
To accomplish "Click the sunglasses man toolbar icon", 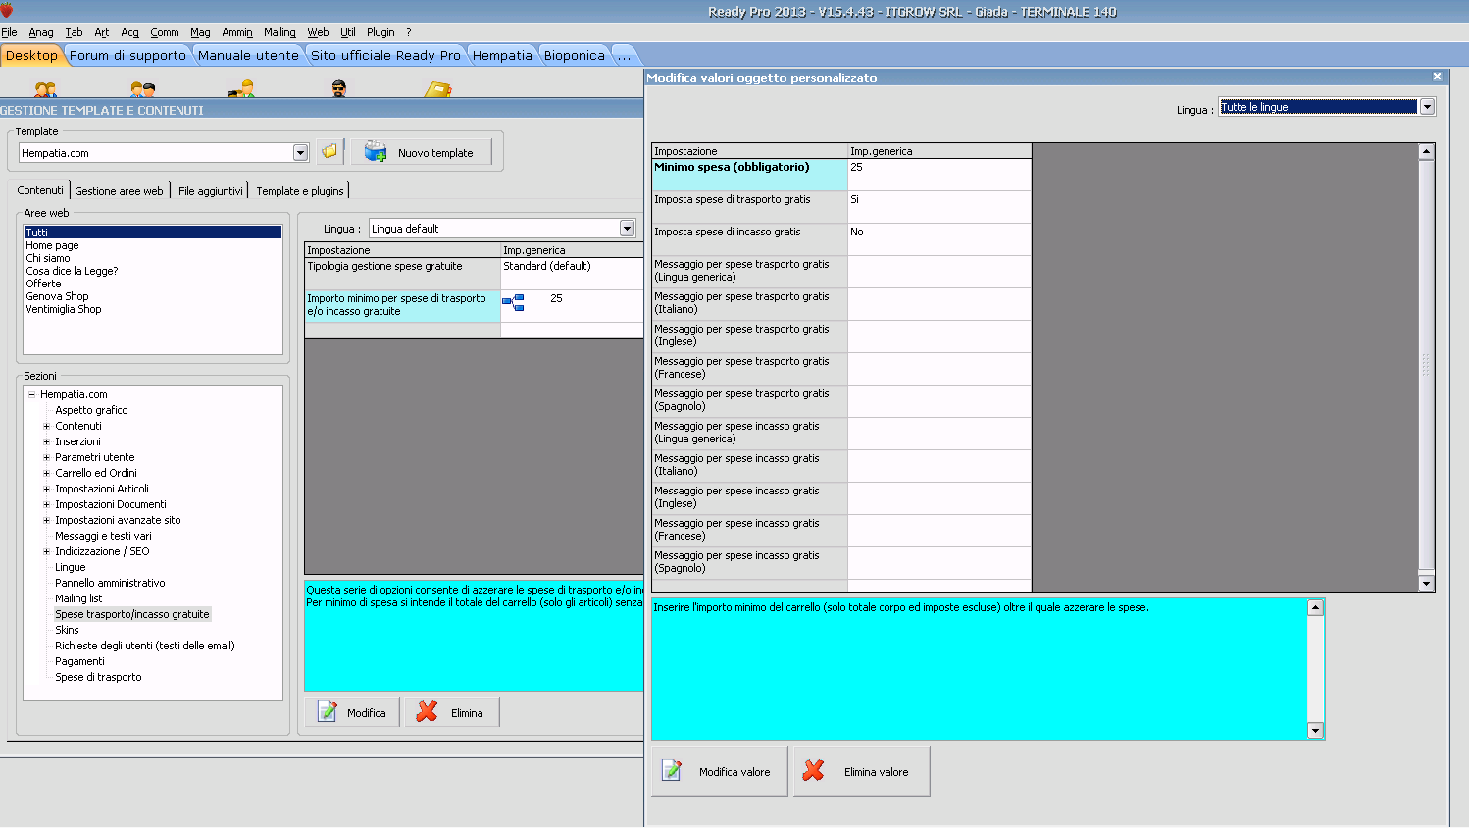I will click(x=339, y=89).
